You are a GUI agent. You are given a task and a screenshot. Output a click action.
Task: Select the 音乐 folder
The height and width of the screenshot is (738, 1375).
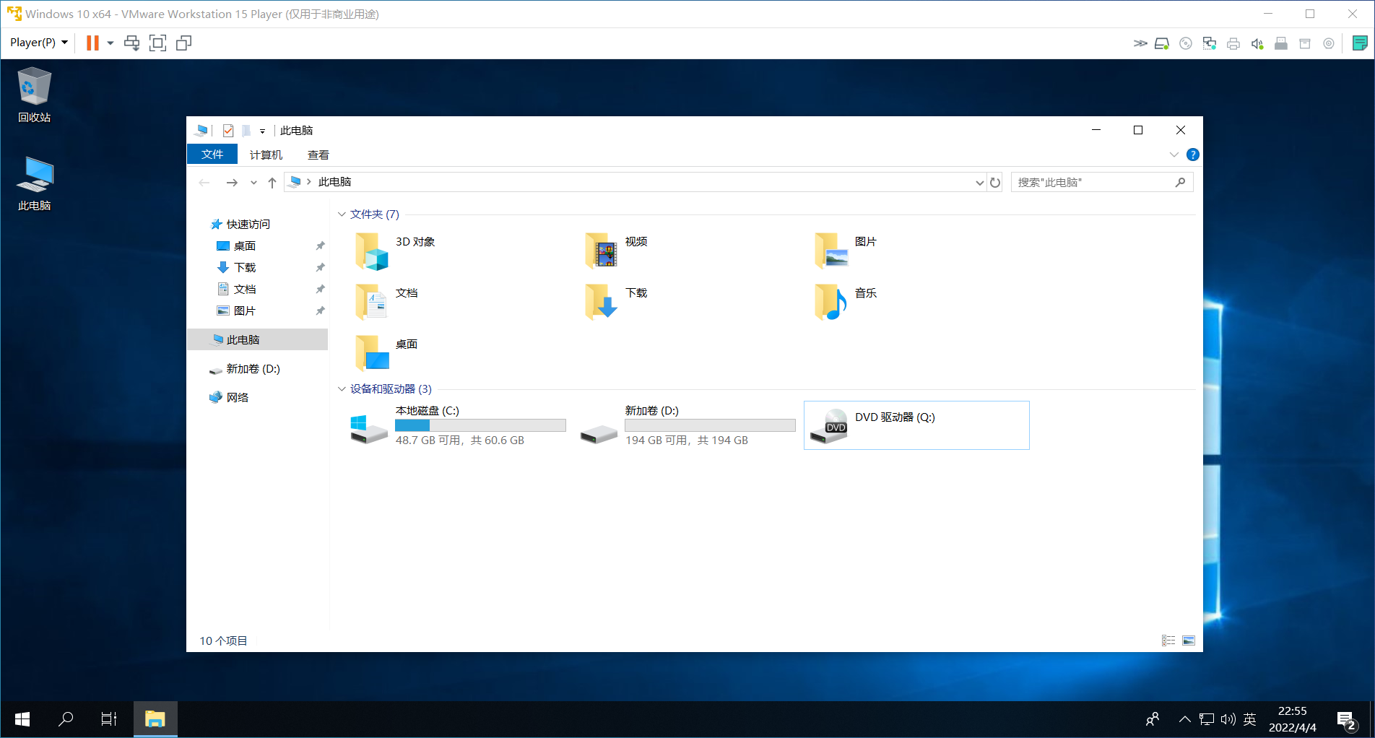[846, 302]
